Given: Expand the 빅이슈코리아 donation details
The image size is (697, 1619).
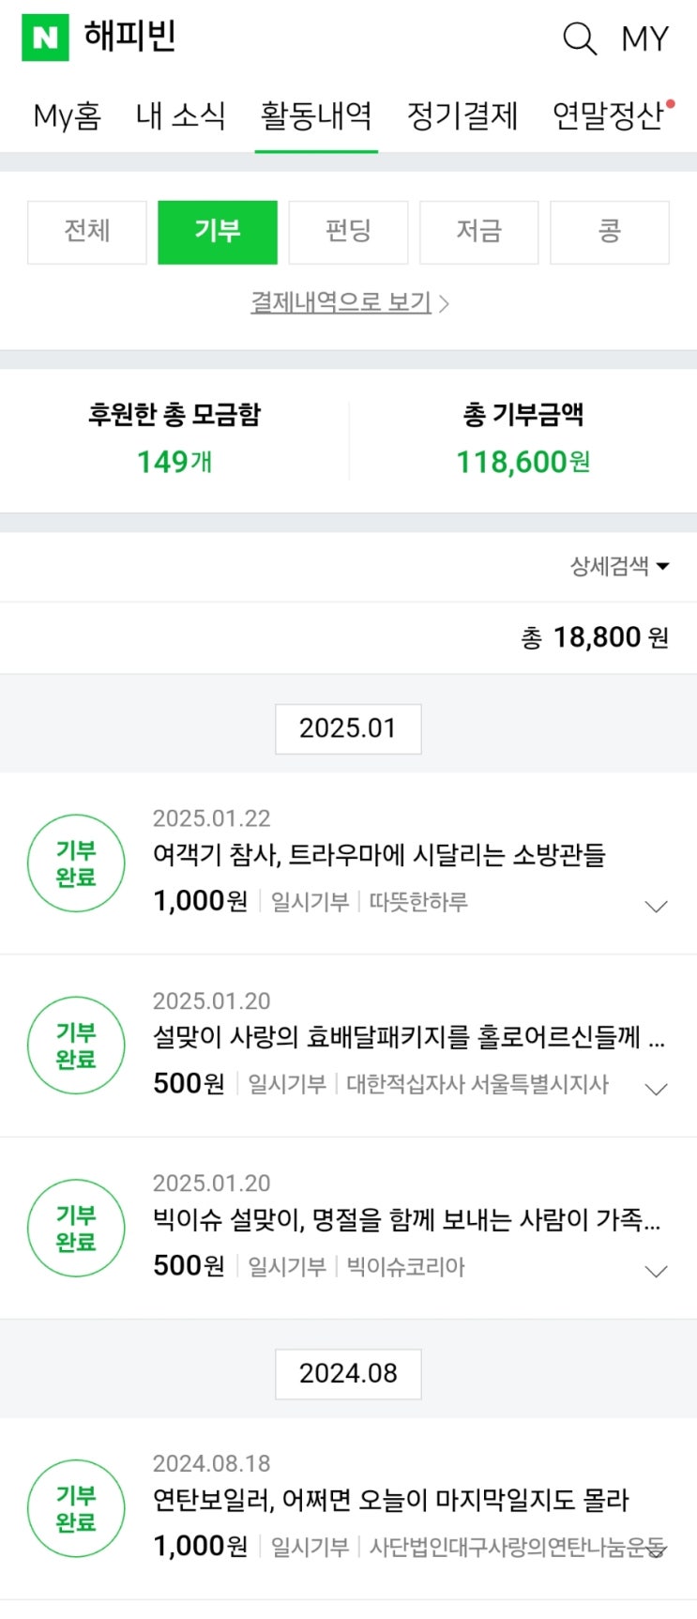Looking at the screenshot, I should pyautogui.click(x=656, y=1272).
